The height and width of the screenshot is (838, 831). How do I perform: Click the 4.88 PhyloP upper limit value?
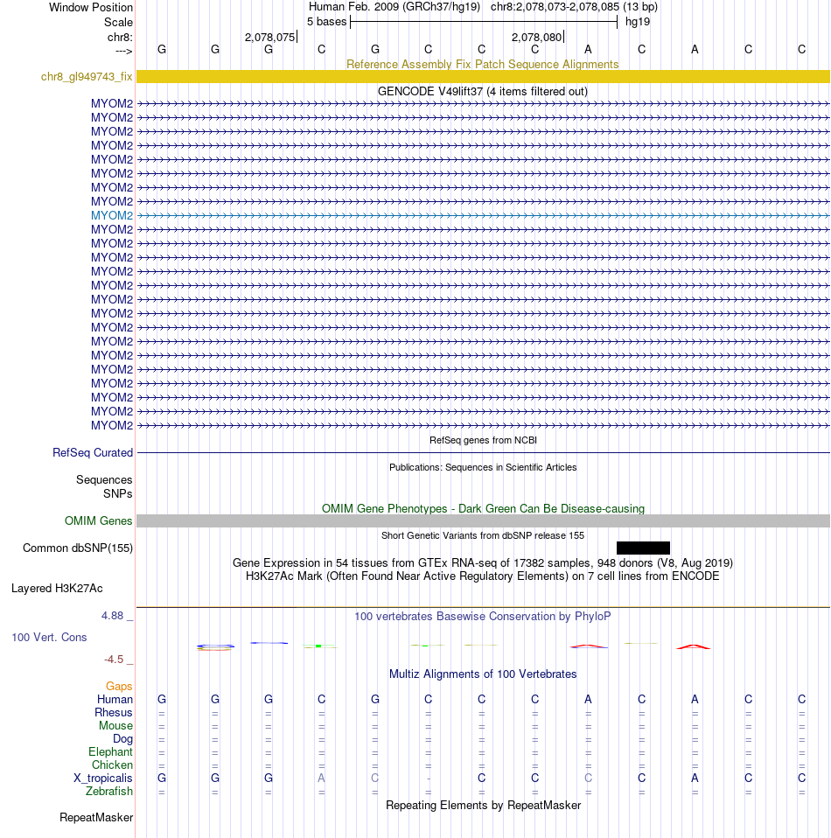pos(113,616)
